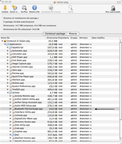Click the Keychain Access.app icon
Screen dimensions: 122x144
13,138
